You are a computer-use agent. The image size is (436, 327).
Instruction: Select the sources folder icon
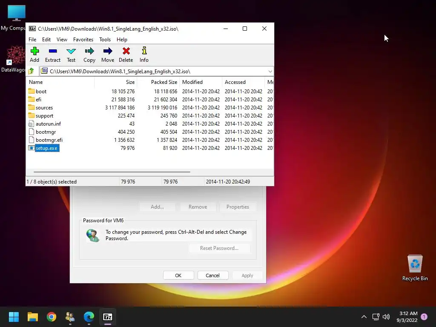click(32, 107)
